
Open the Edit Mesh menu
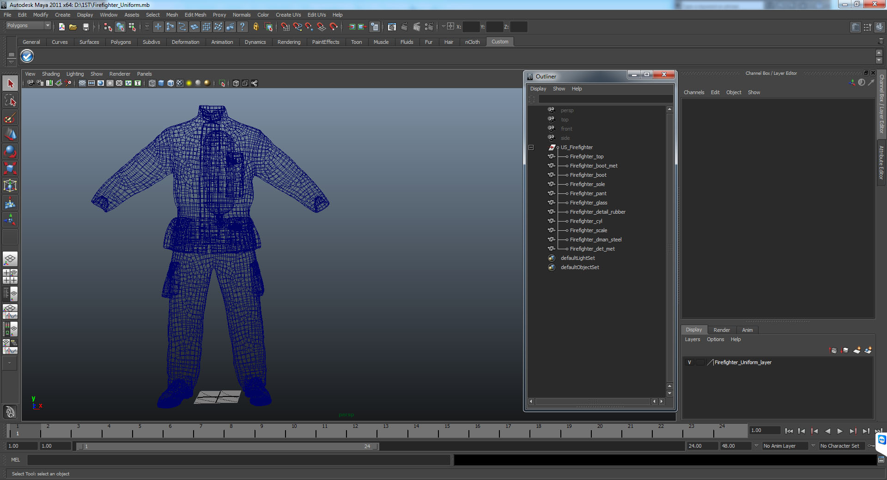195,15
